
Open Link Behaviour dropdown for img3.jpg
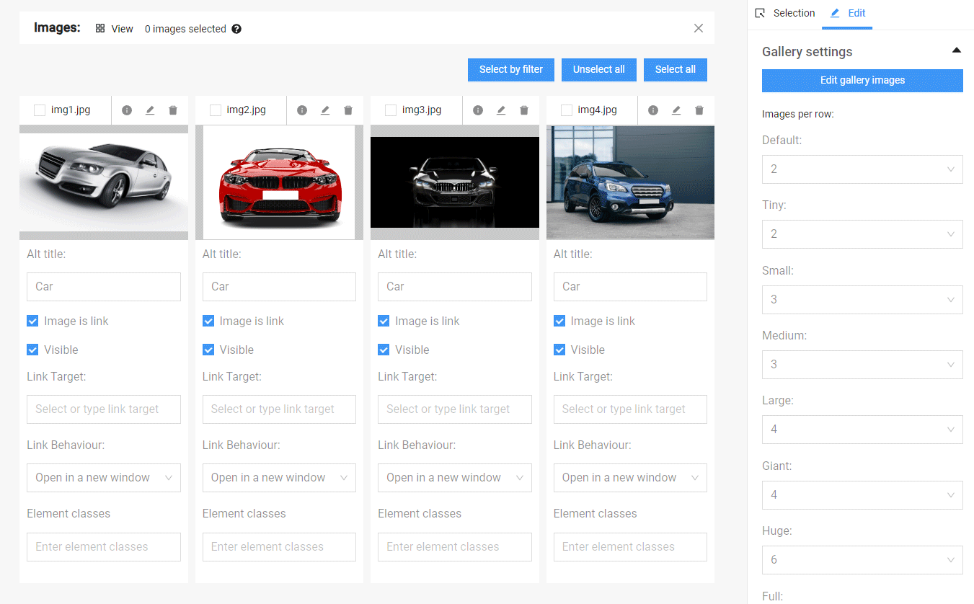[x=454, y=477]
